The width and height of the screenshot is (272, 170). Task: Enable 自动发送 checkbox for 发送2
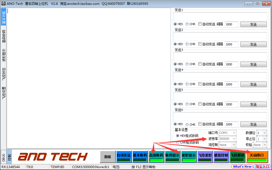[200, 44]
